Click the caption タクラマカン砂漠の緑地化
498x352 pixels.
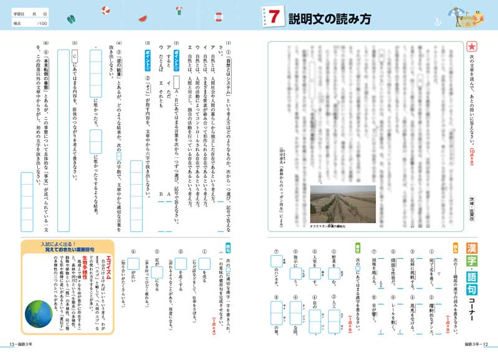point(329,226)
